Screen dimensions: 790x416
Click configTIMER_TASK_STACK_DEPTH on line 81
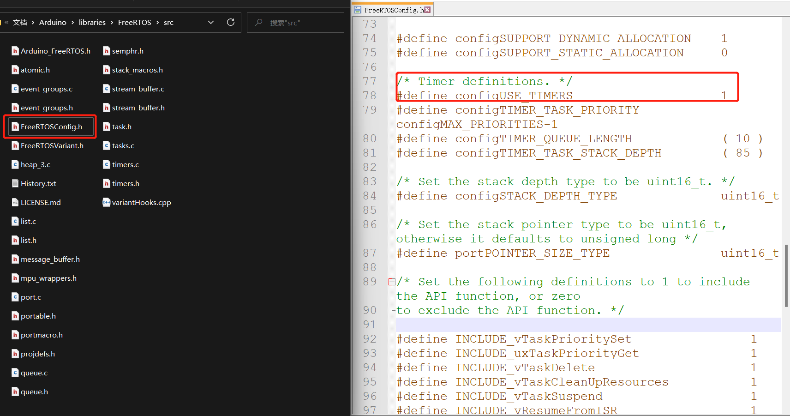click(x=558, y=153)
